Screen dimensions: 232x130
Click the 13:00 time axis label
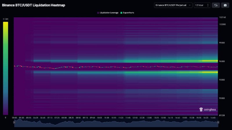[x=149, y=118]
